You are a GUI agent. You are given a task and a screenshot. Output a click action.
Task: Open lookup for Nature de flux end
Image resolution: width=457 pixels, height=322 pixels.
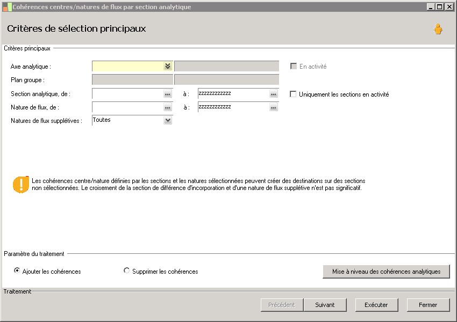[x=273, y=107]
